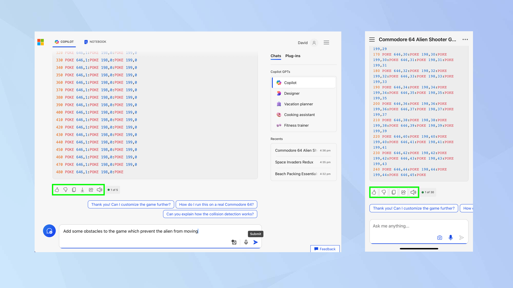Switch to the Plug-ins tab
The height and width of the screenshot is (288, 513).
point(292,56)
